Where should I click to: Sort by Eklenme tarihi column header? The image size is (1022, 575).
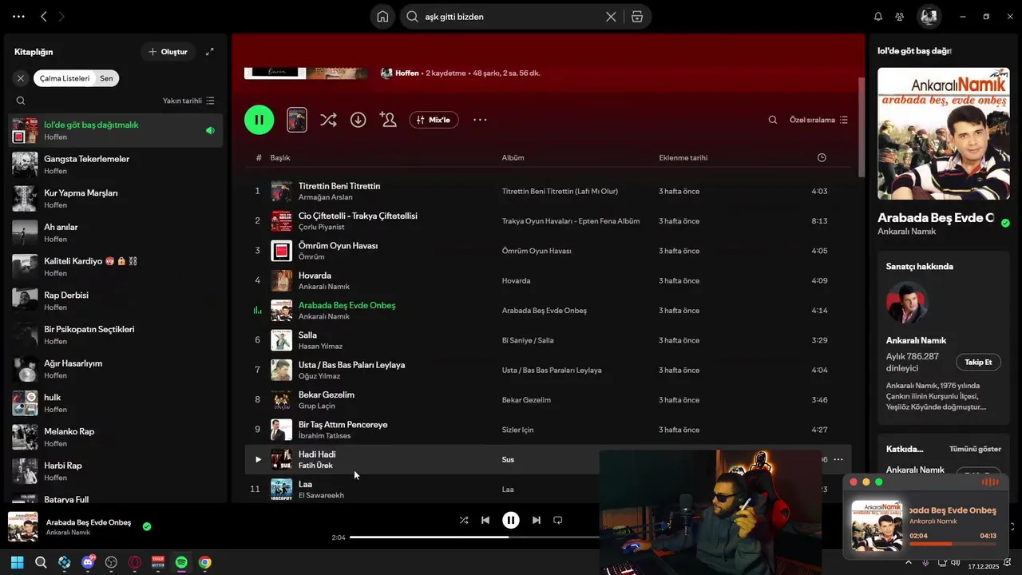tap(683, 157)
